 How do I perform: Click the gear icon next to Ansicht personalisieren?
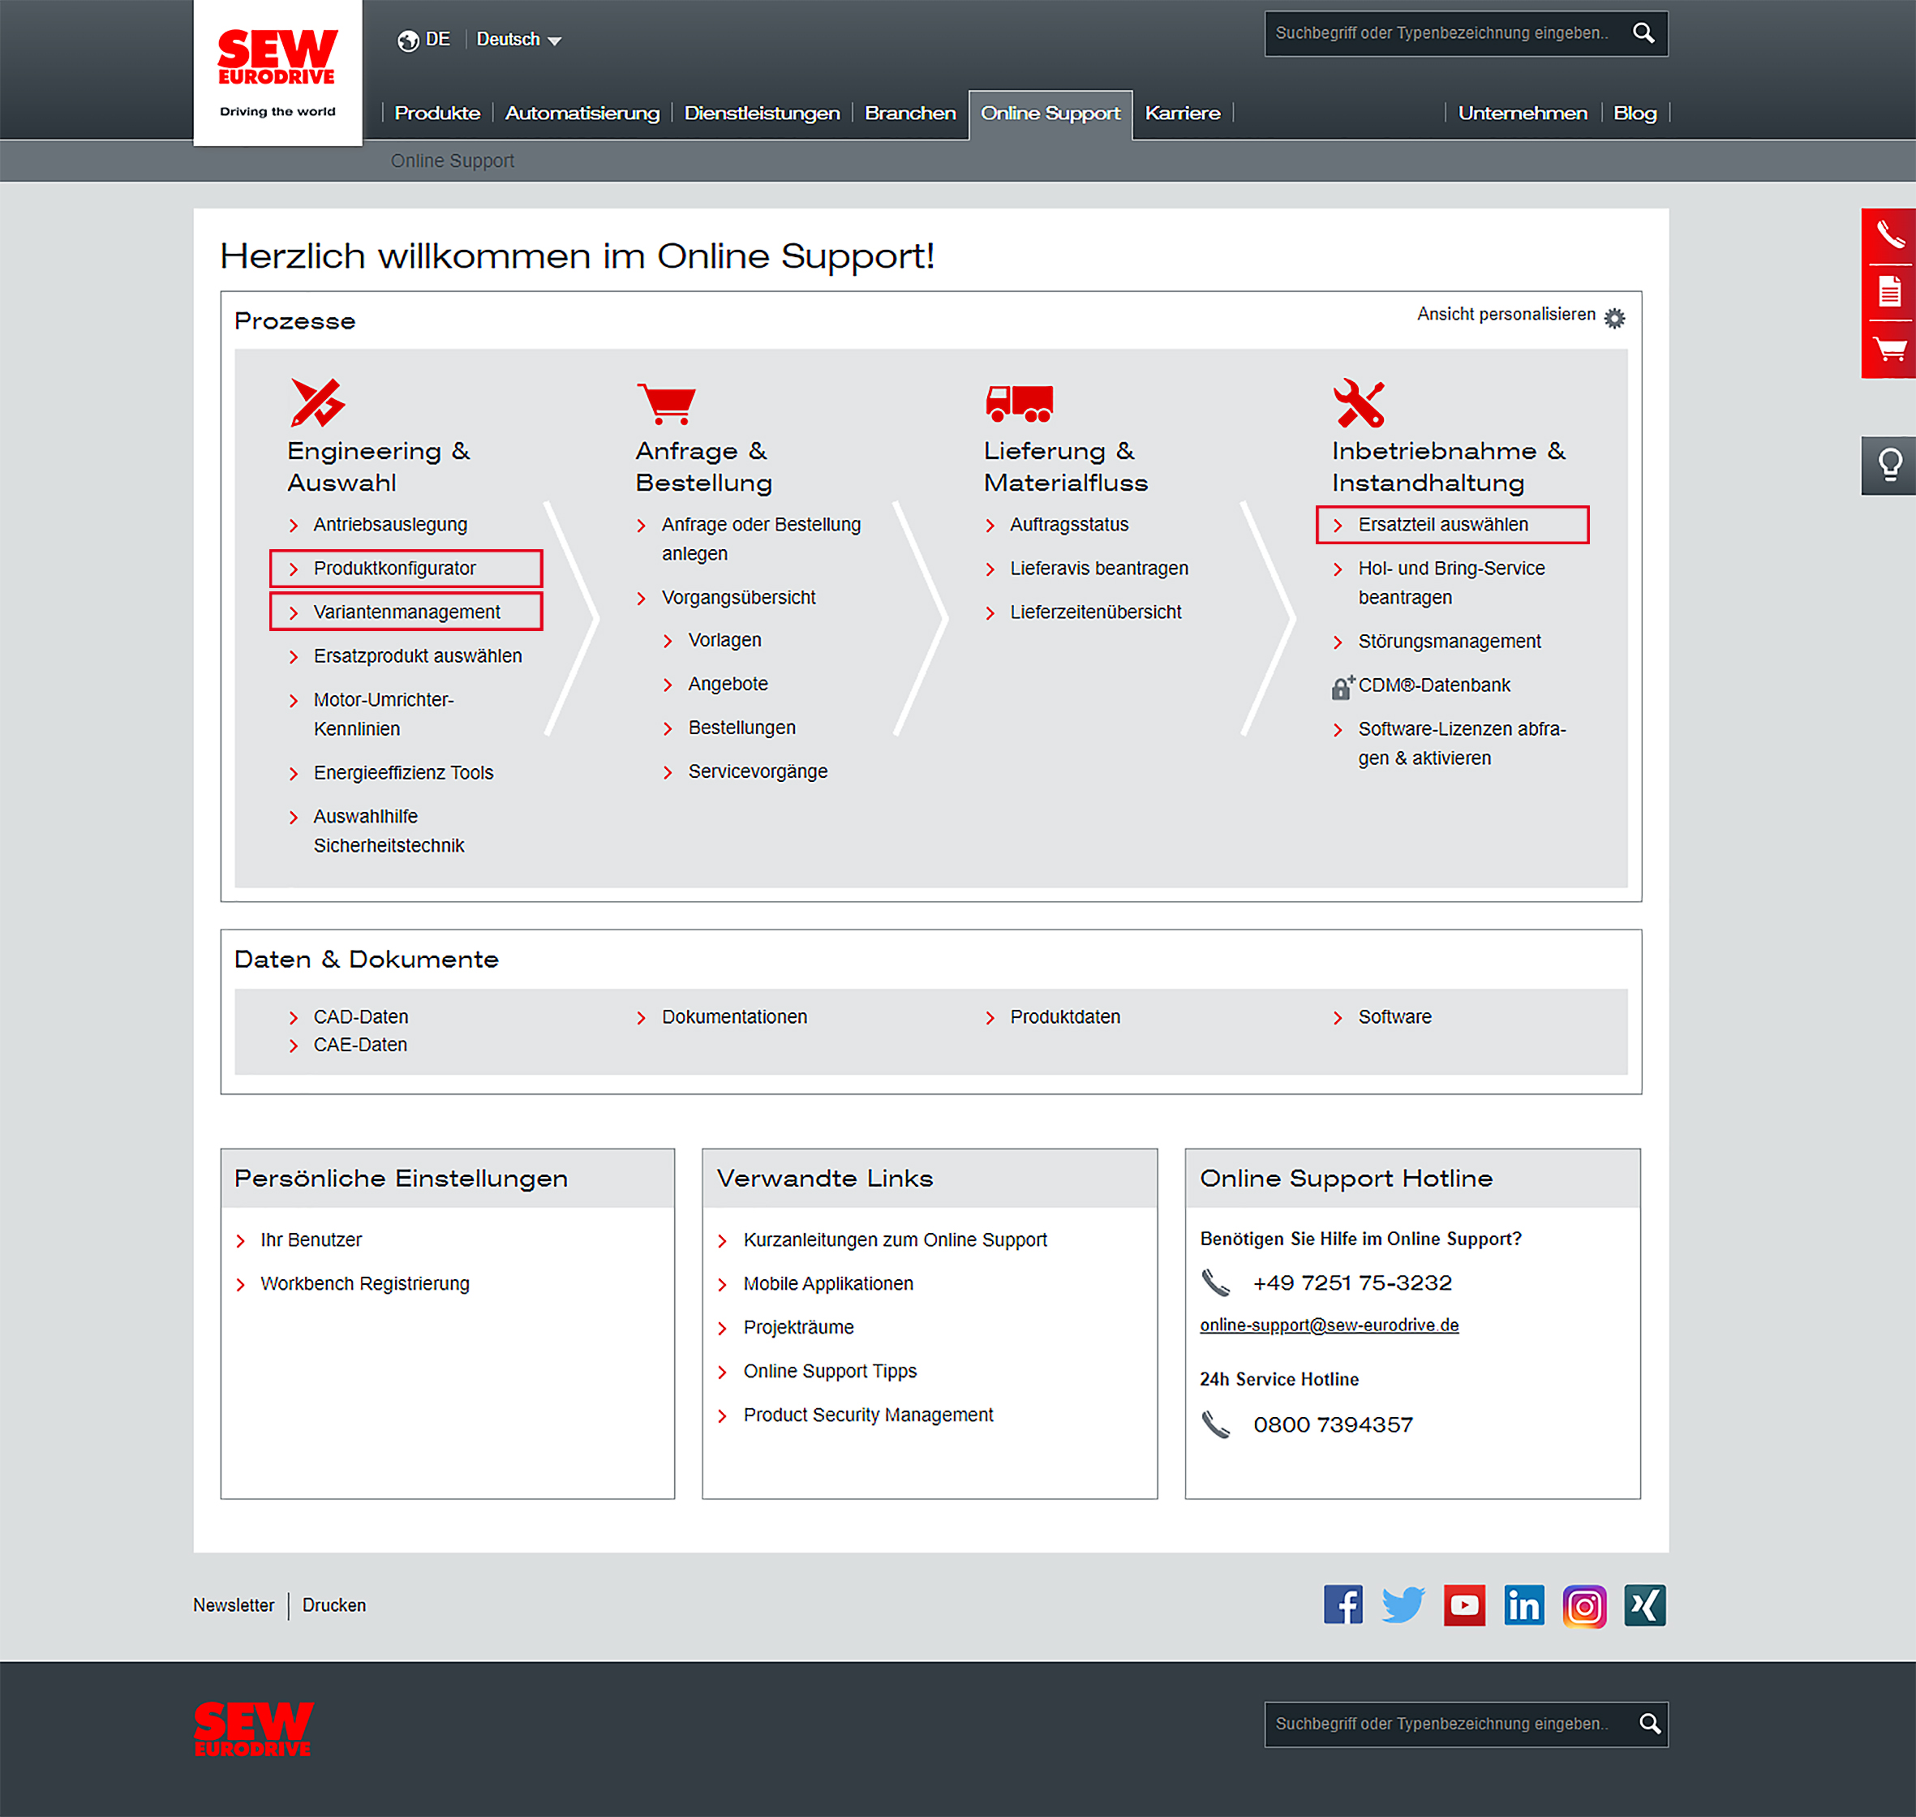pos(1615,318)
